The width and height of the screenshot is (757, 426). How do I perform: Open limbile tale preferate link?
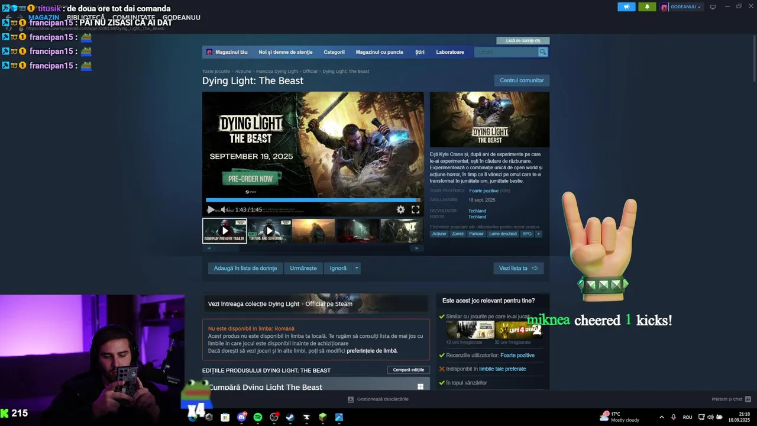502,369
